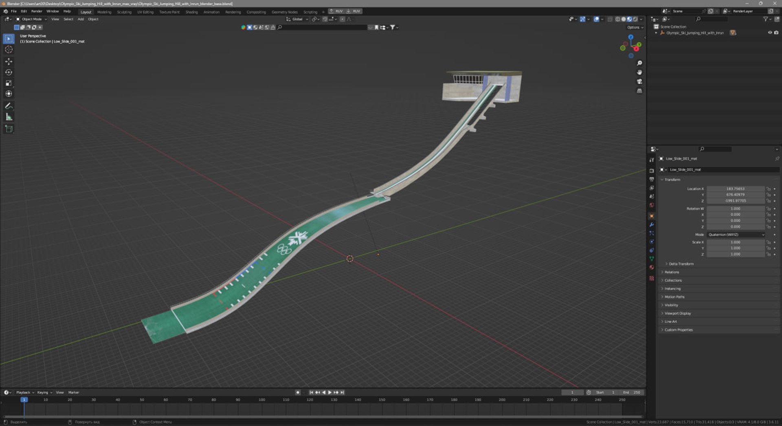Open the Tool properties tab icon

click(x=652, y=160)
